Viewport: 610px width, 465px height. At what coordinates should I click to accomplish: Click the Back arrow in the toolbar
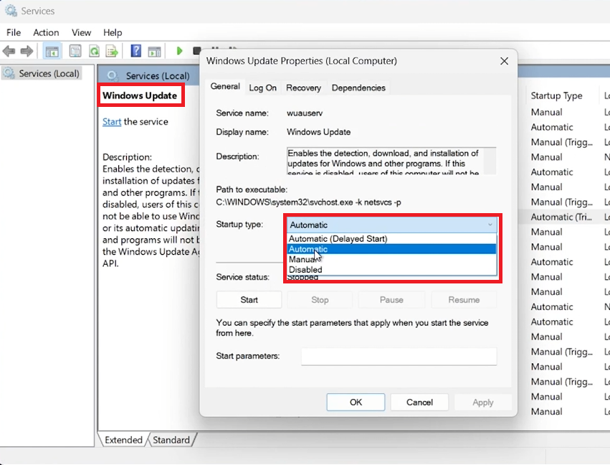point(9,51)
